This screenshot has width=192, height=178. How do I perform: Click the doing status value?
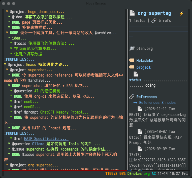(150, 85)
